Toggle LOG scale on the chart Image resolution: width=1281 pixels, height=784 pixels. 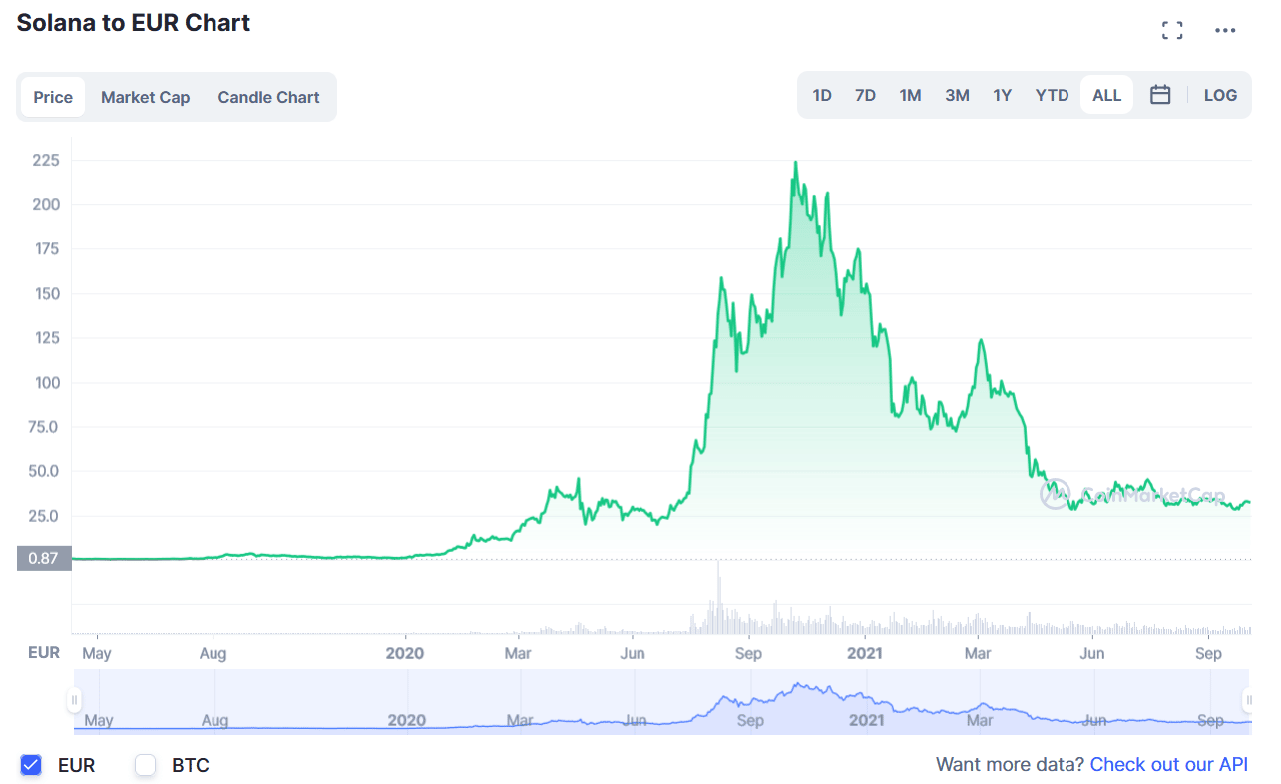click(1220, 95)
